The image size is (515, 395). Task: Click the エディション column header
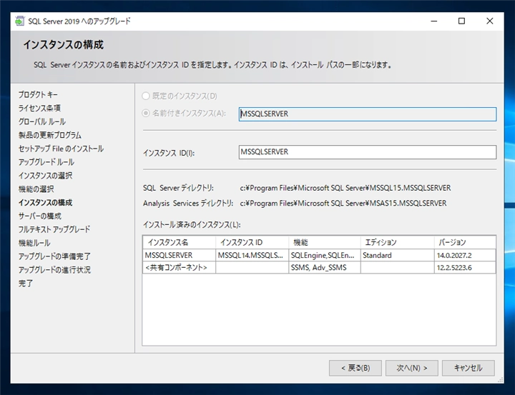(397, 242)
